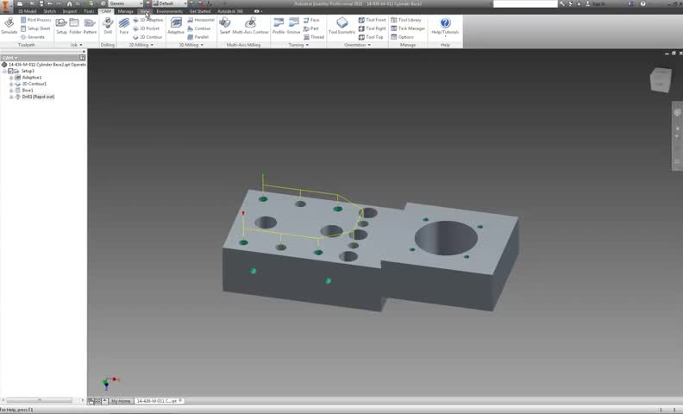The image size is (683, 414).
Task: Select the turning Thread tool
Action: click(314, 37)
